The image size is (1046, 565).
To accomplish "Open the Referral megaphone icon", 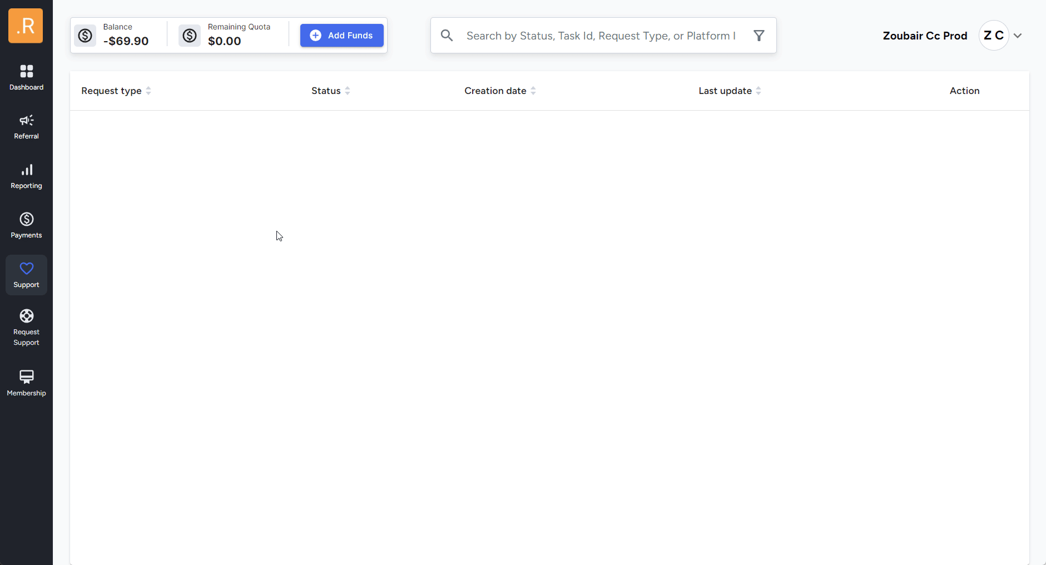I will pos(26,120).
